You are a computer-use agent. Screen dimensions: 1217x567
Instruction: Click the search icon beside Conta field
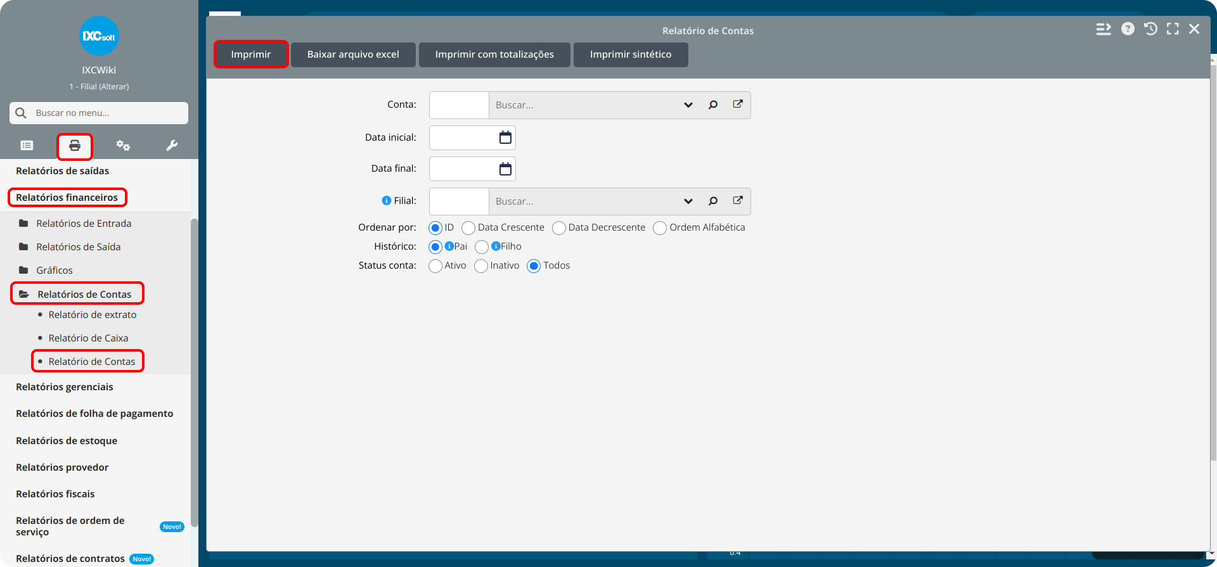pyautogui.click(x=713, y=105)
